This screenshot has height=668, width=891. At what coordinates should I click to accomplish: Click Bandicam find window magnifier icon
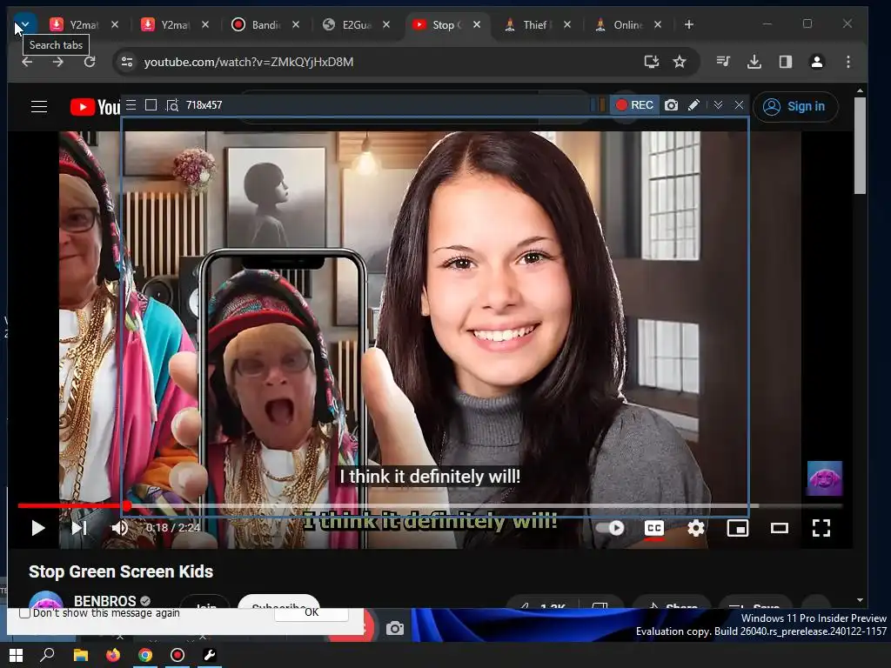(171, 105)
